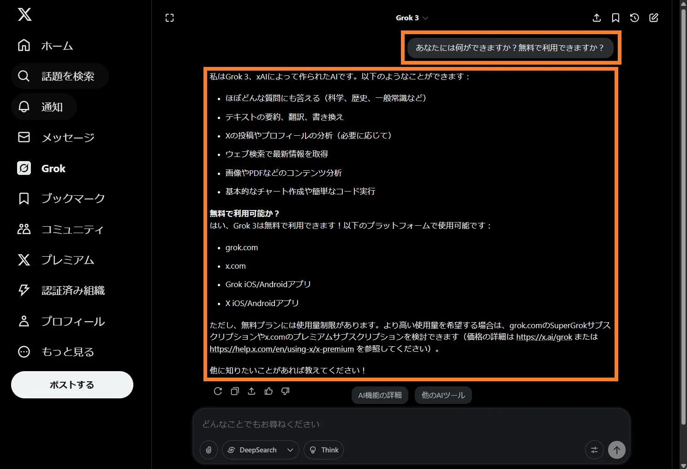Go to ホーム (Home)
Screen dimensions: 687x469
(45, 46)
